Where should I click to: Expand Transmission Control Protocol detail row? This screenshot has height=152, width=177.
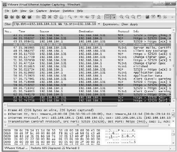tap(5, 122)
